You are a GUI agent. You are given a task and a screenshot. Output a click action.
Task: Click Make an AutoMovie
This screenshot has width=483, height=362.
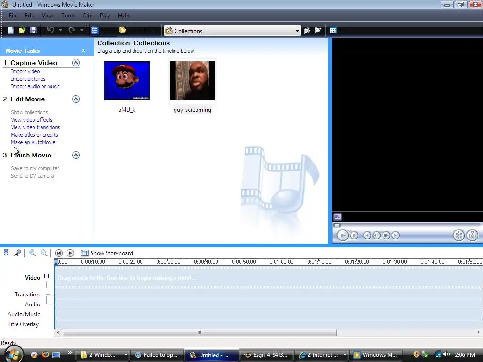coord(33,142)
